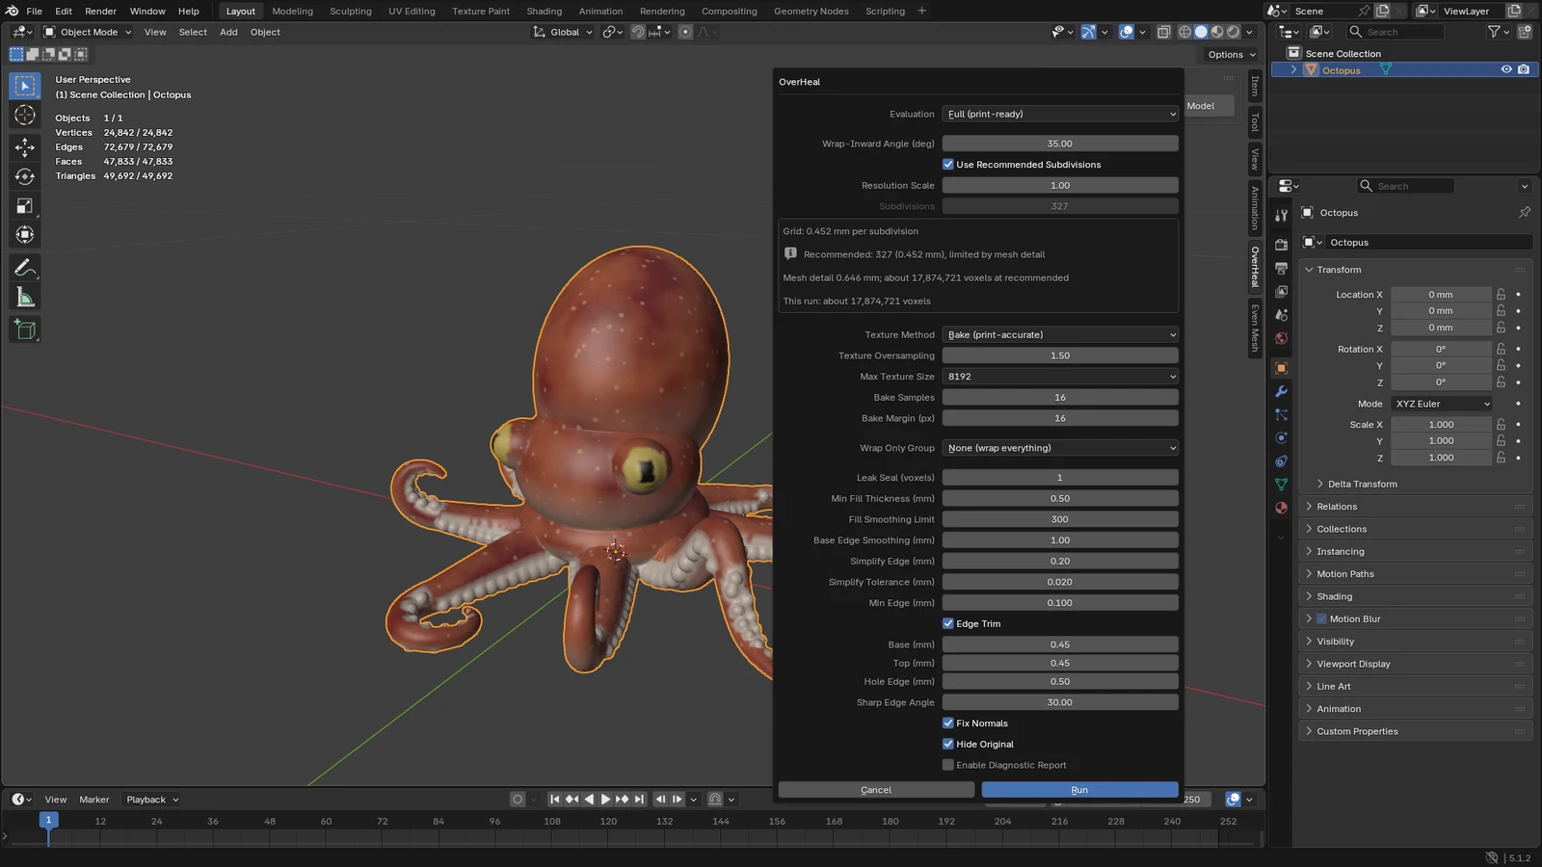Switch to the Sculpting workspace tab
The width and height of the screenshot is (1542, 867).
351,11
